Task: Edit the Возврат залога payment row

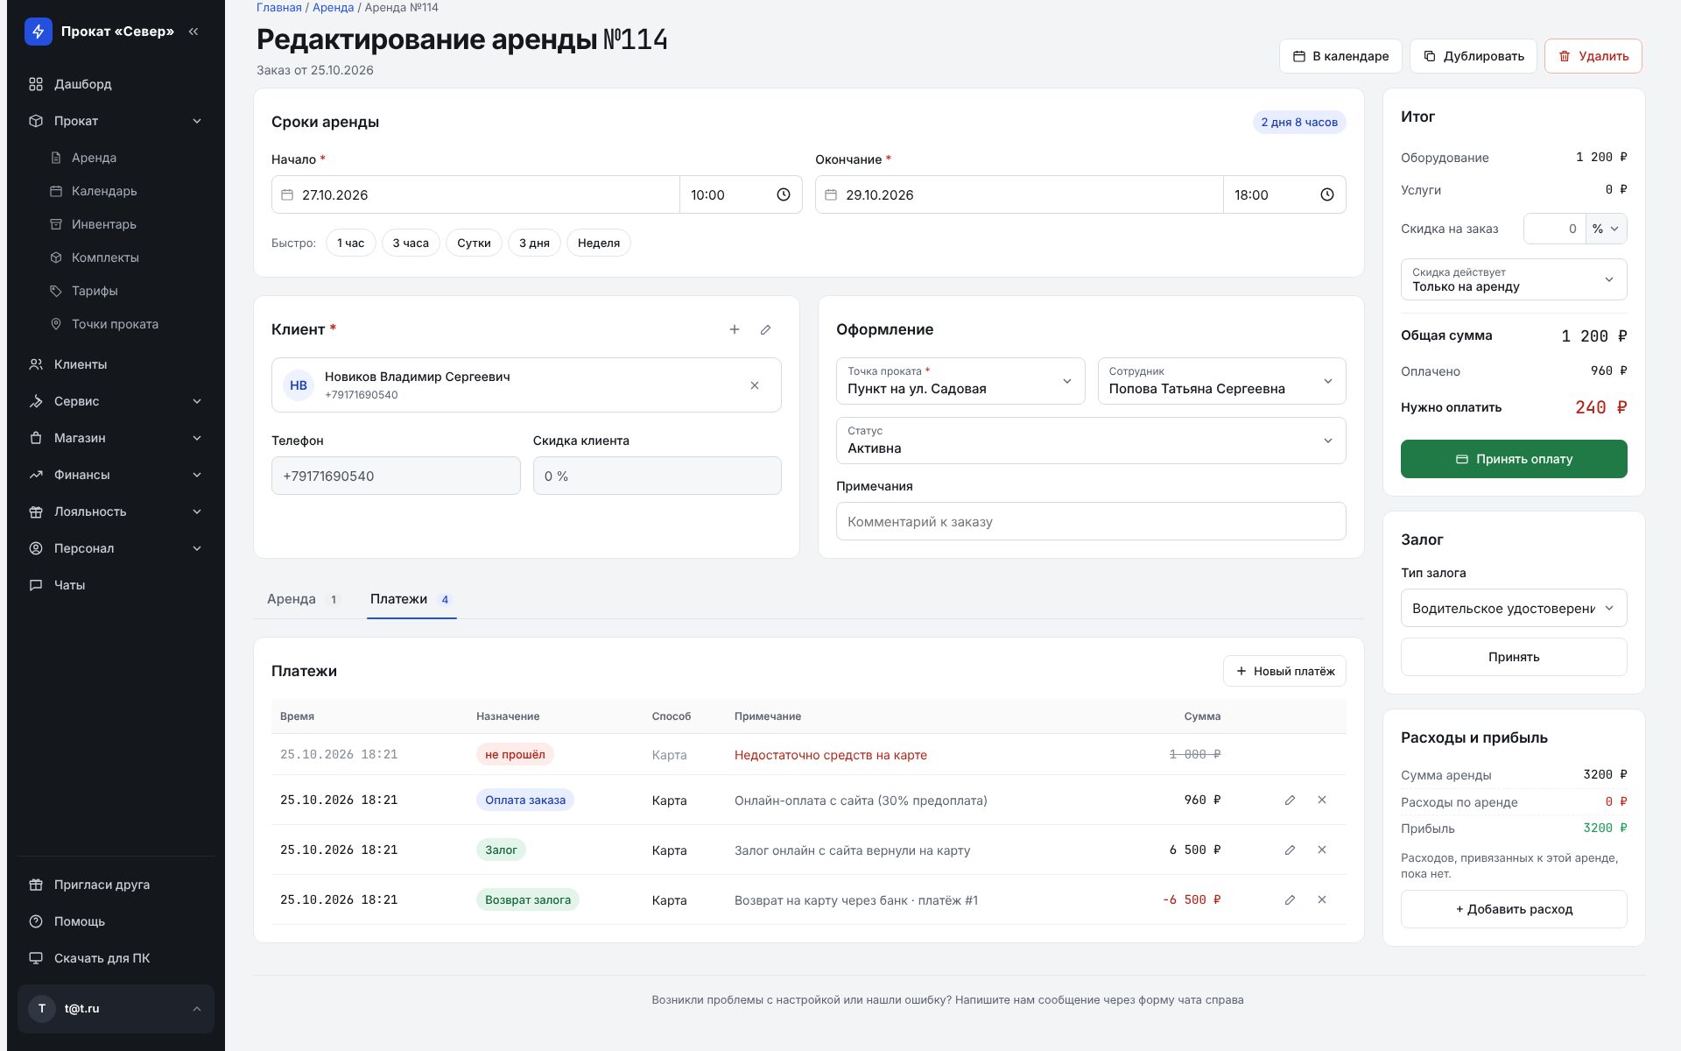Action: [1290, 899]
